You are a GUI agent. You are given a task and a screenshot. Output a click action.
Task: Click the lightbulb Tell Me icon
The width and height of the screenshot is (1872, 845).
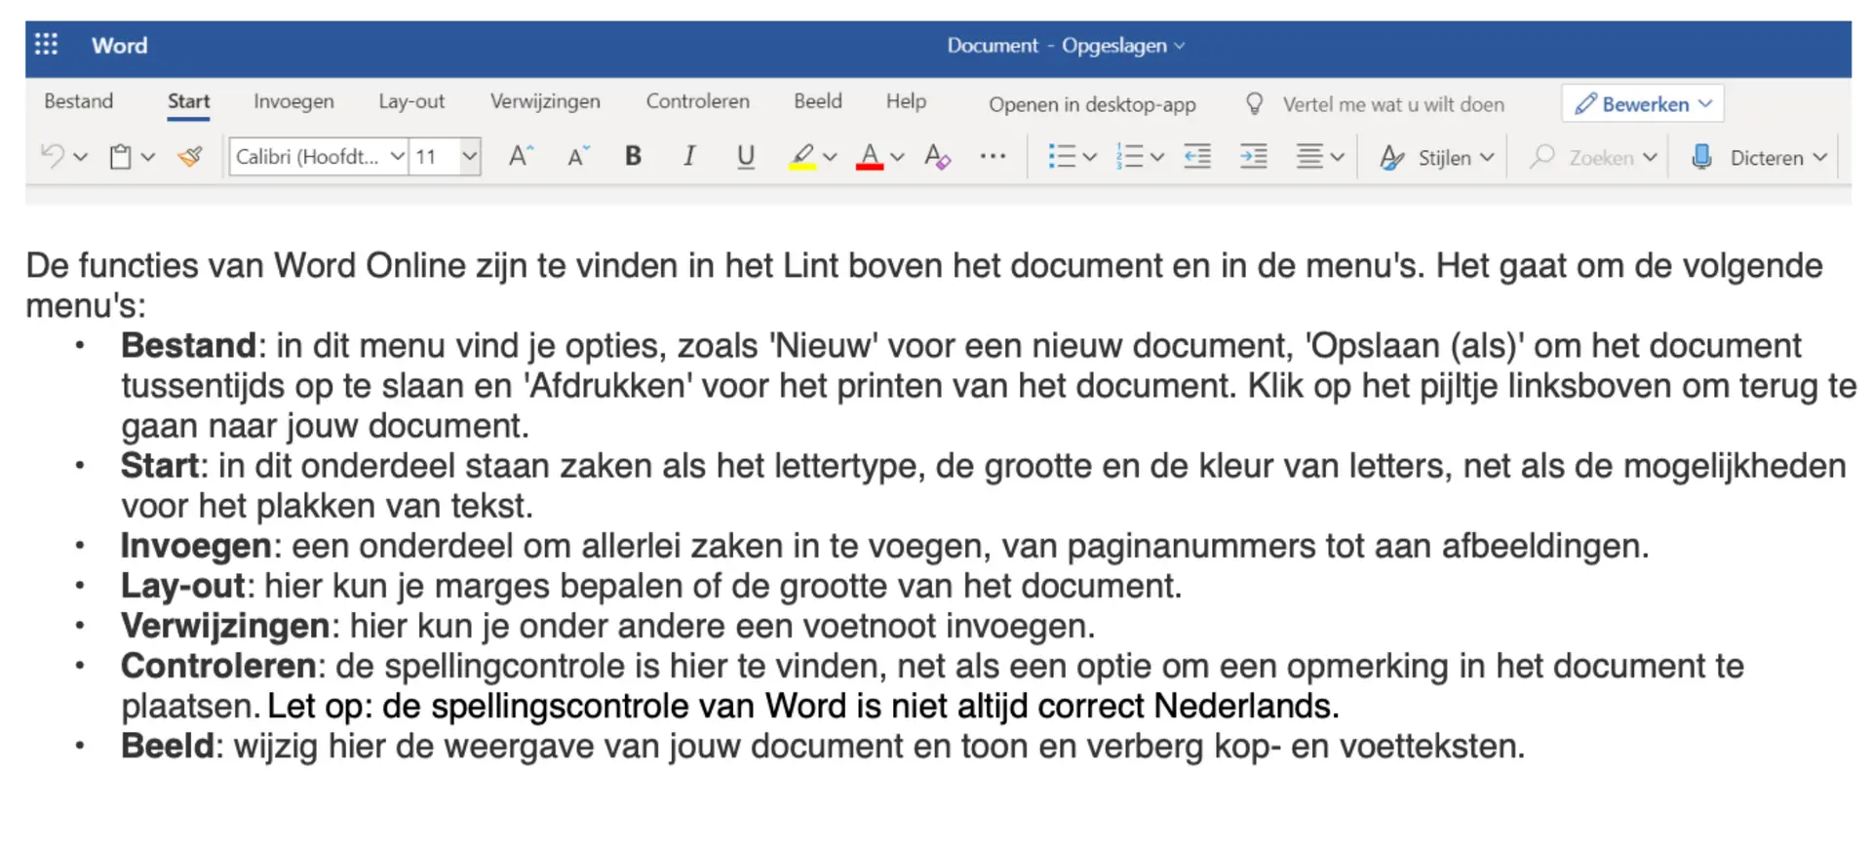tap(1255, 103)
